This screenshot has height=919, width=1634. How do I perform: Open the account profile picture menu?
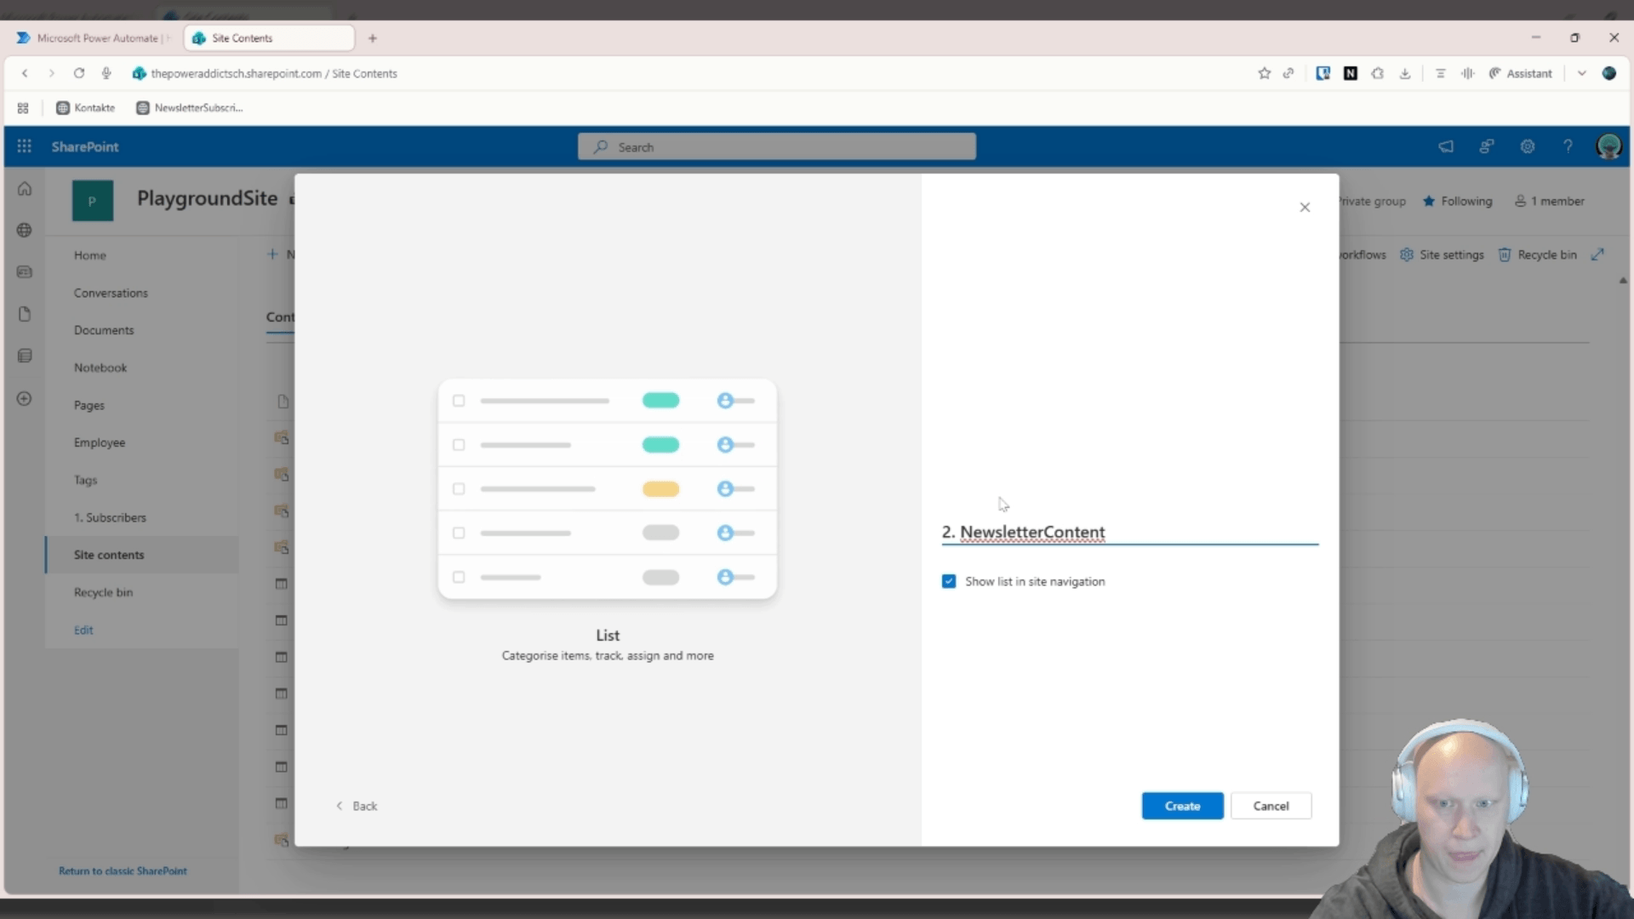coord(1608,146)
